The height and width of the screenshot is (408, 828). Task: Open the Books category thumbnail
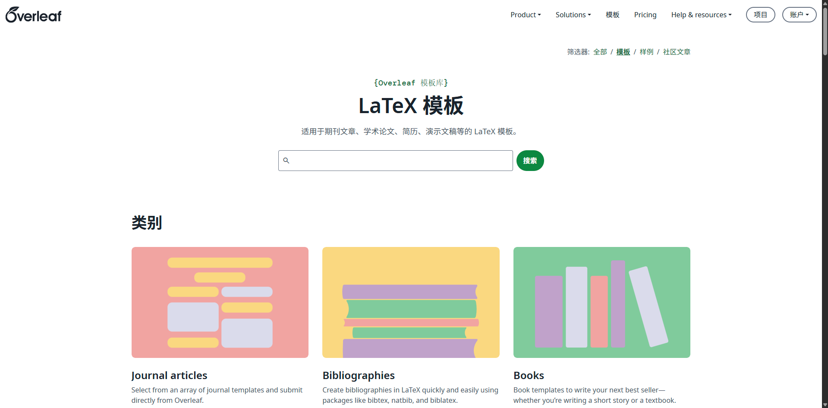601,302
